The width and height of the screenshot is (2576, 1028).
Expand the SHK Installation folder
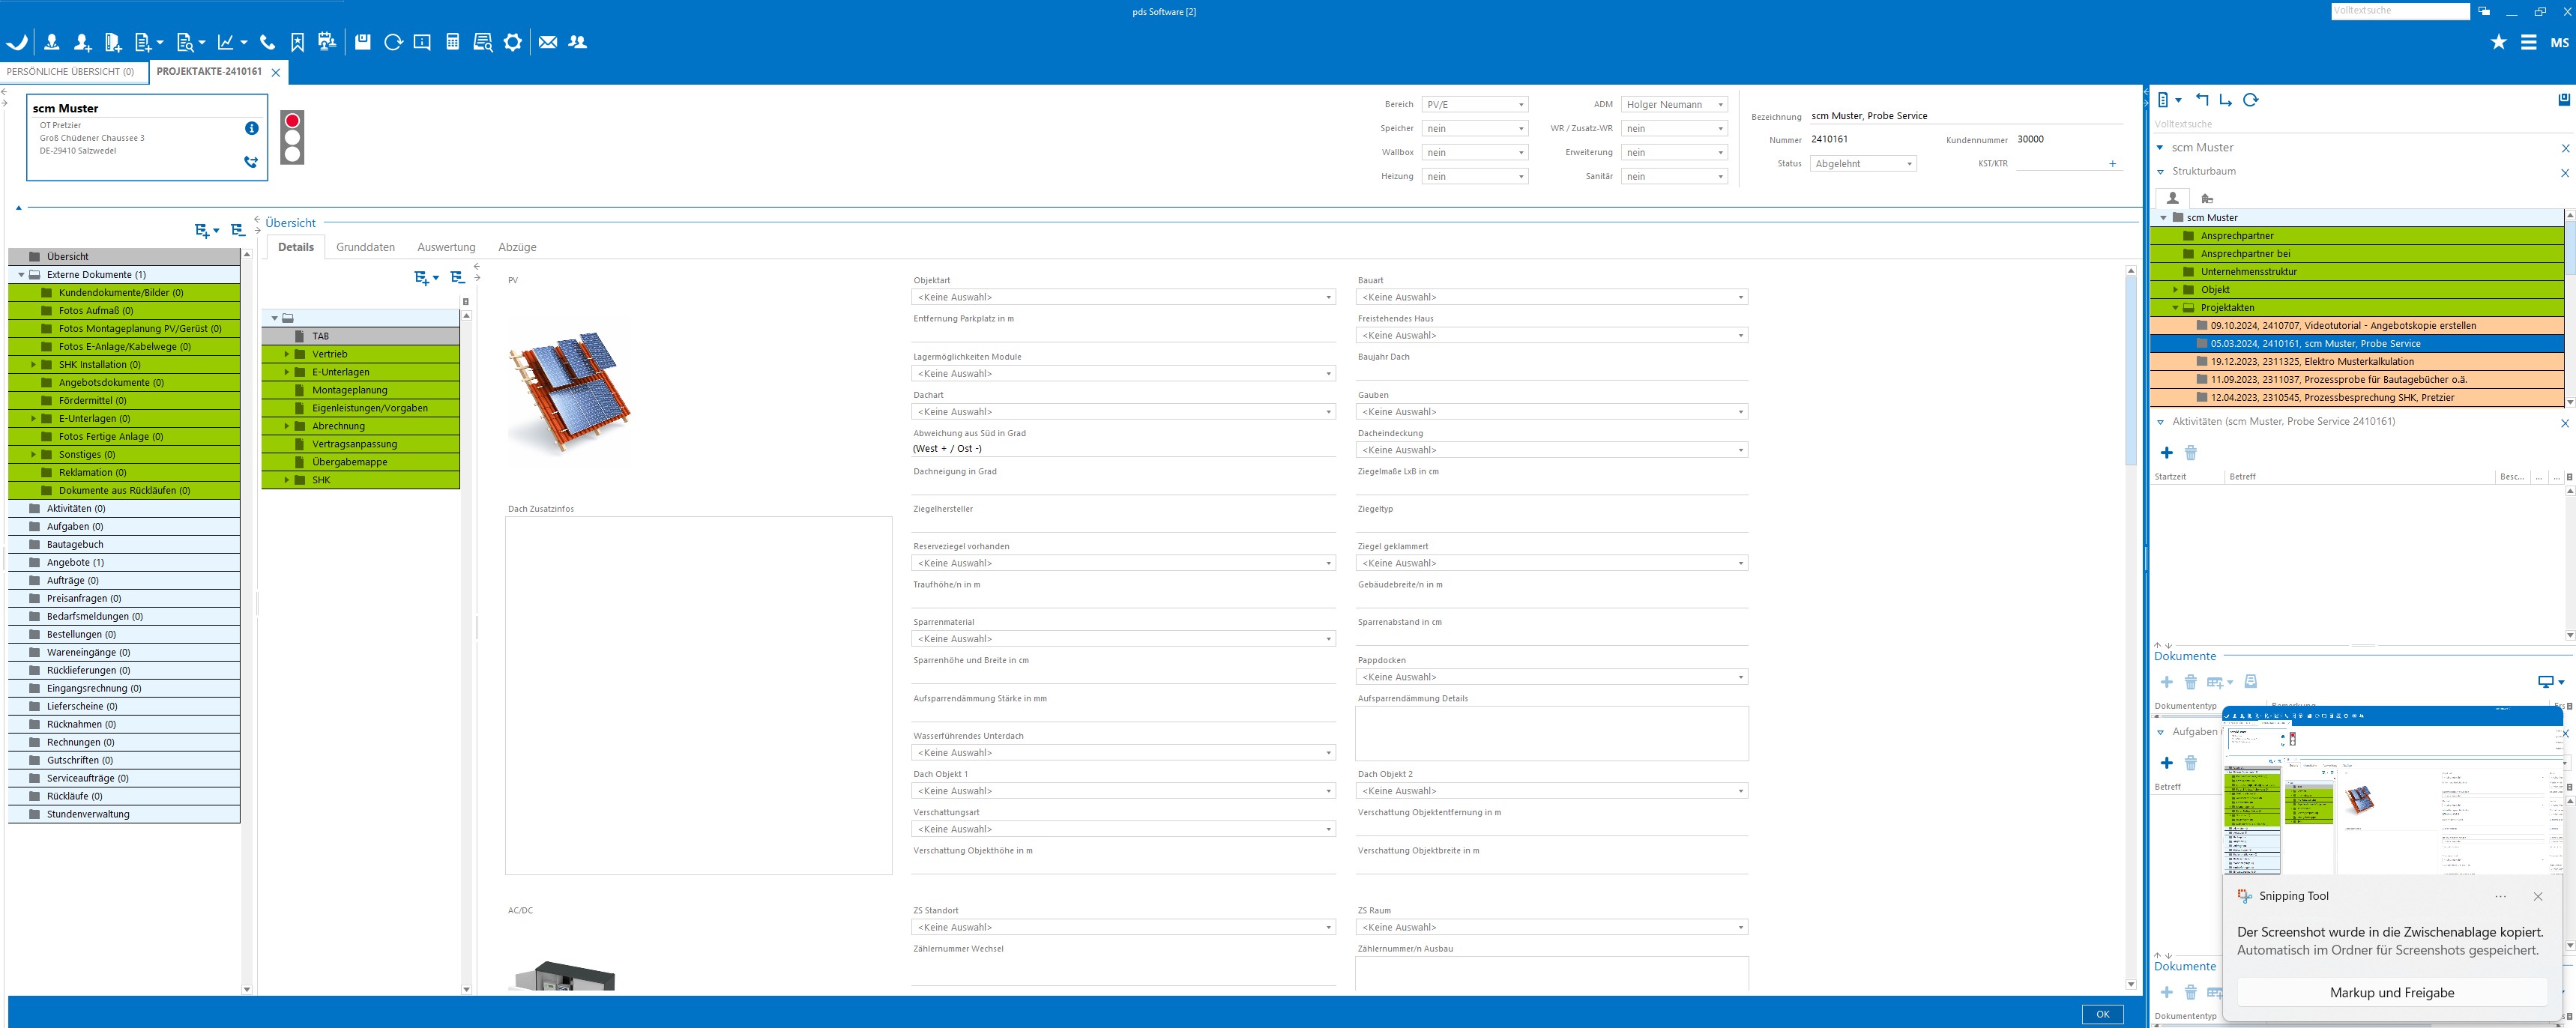point(34,365)
